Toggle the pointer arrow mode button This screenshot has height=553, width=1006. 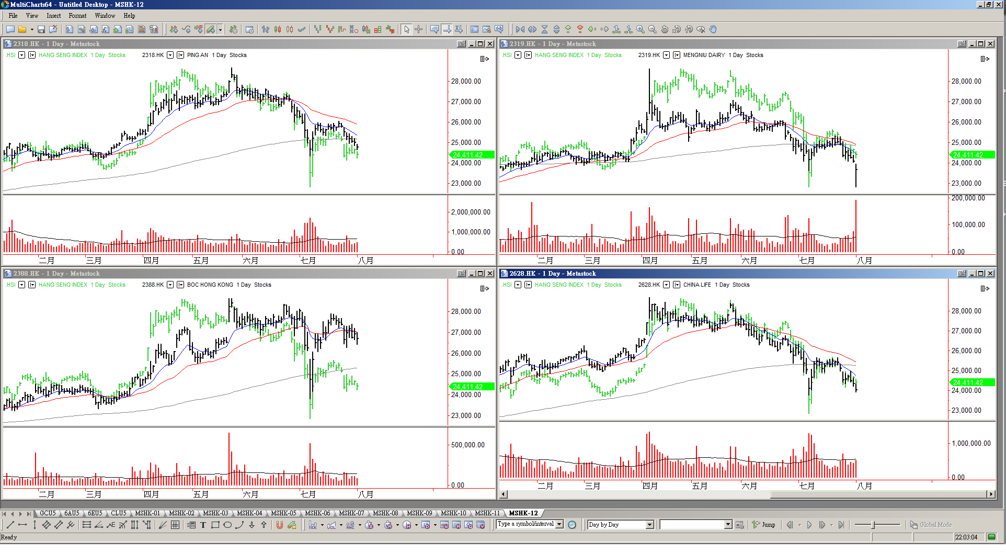pyautogui.click(x=407, y=30)
